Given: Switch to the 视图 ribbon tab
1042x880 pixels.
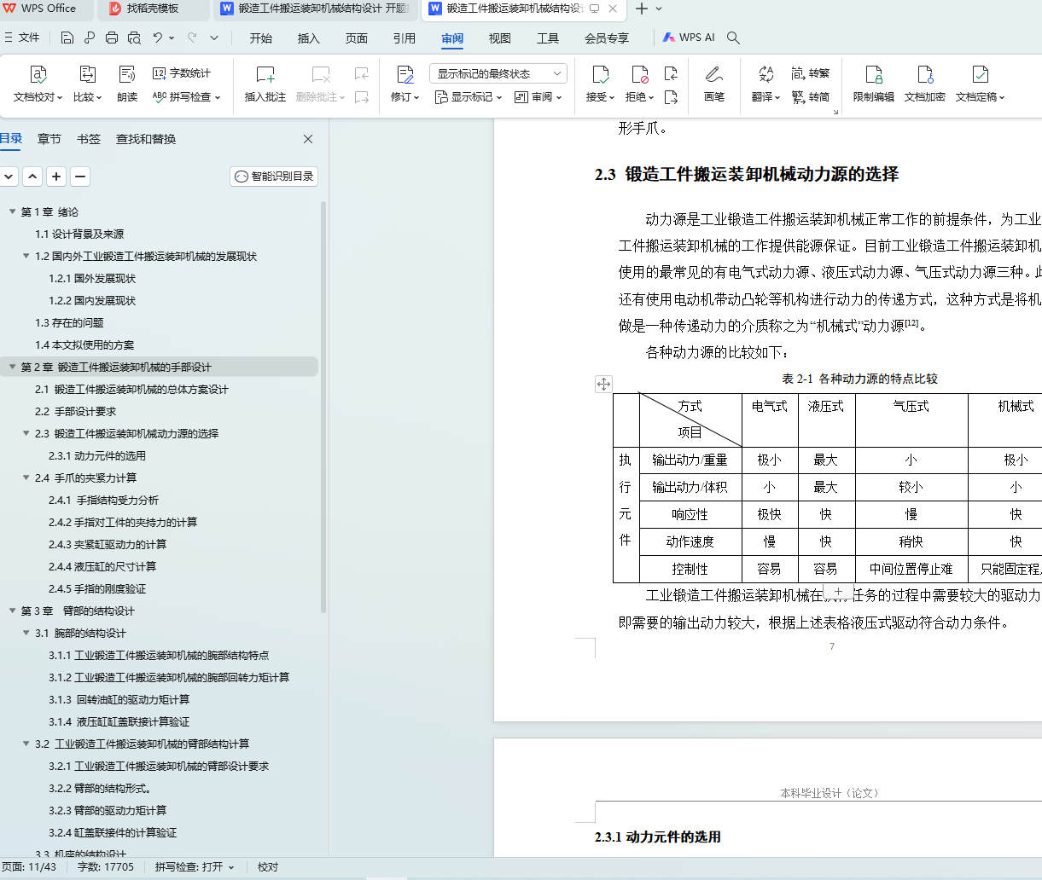Looking at the screenshot, I should pyautogui.click(x=500, y=38).
